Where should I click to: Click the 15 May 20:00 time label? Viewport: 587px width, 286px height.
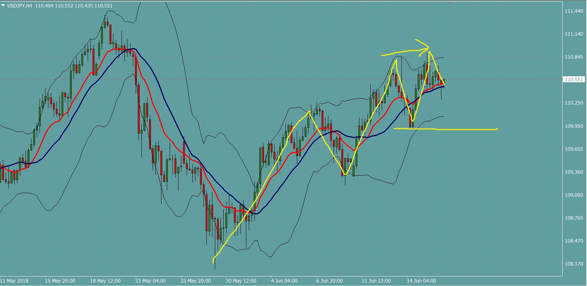pyautogui.click(x=60, y=281)
